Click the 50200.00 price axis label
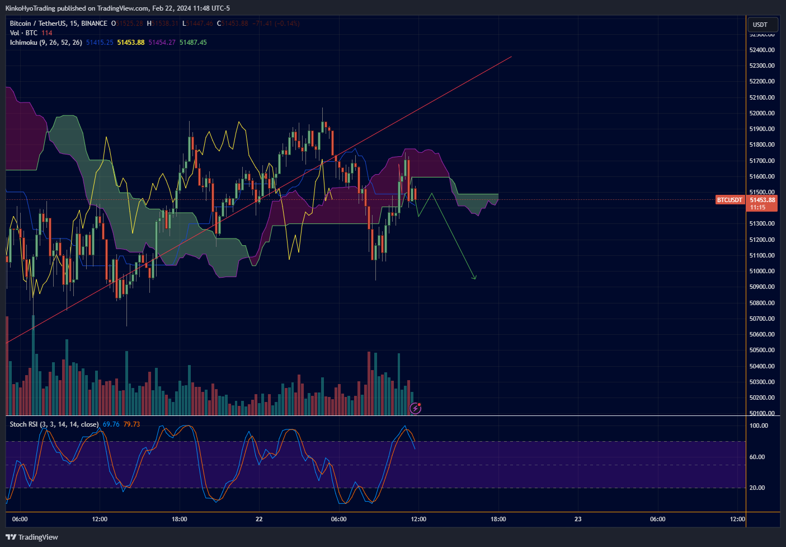Screen dimensions: 786x547 point(762,398)
